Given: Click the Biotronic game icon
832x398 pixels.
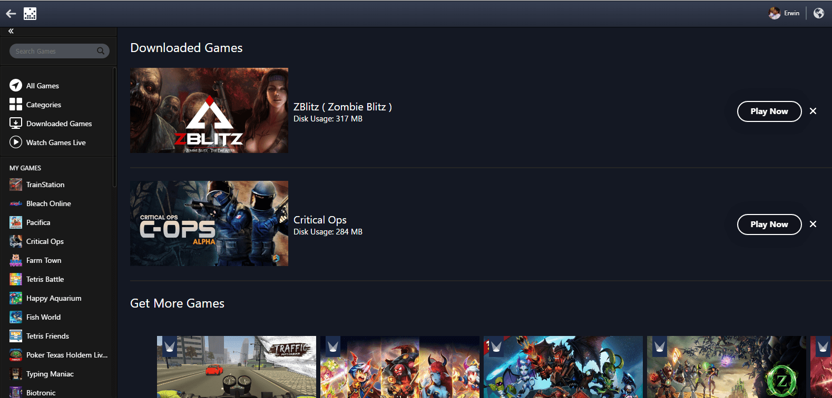Looking at the screenshot, I should point(16,392).
